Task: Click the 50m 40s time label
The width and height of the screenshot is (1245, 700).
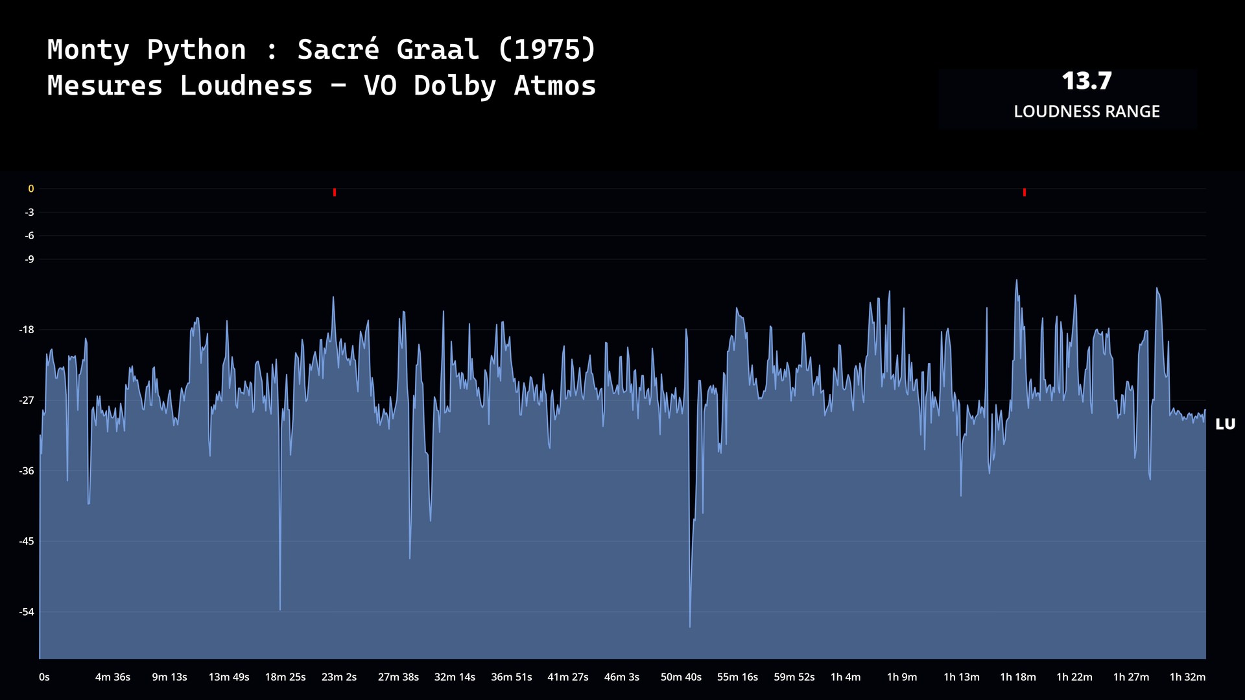Action: pos(681,677)
